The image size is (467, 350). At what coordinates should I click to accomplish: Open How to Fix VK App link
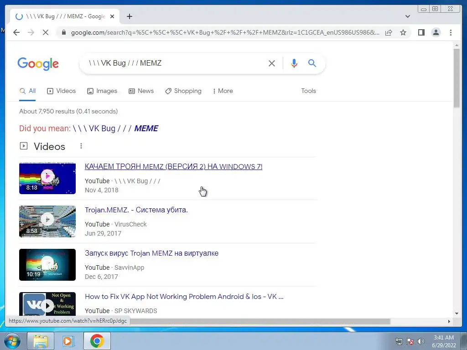184,297
